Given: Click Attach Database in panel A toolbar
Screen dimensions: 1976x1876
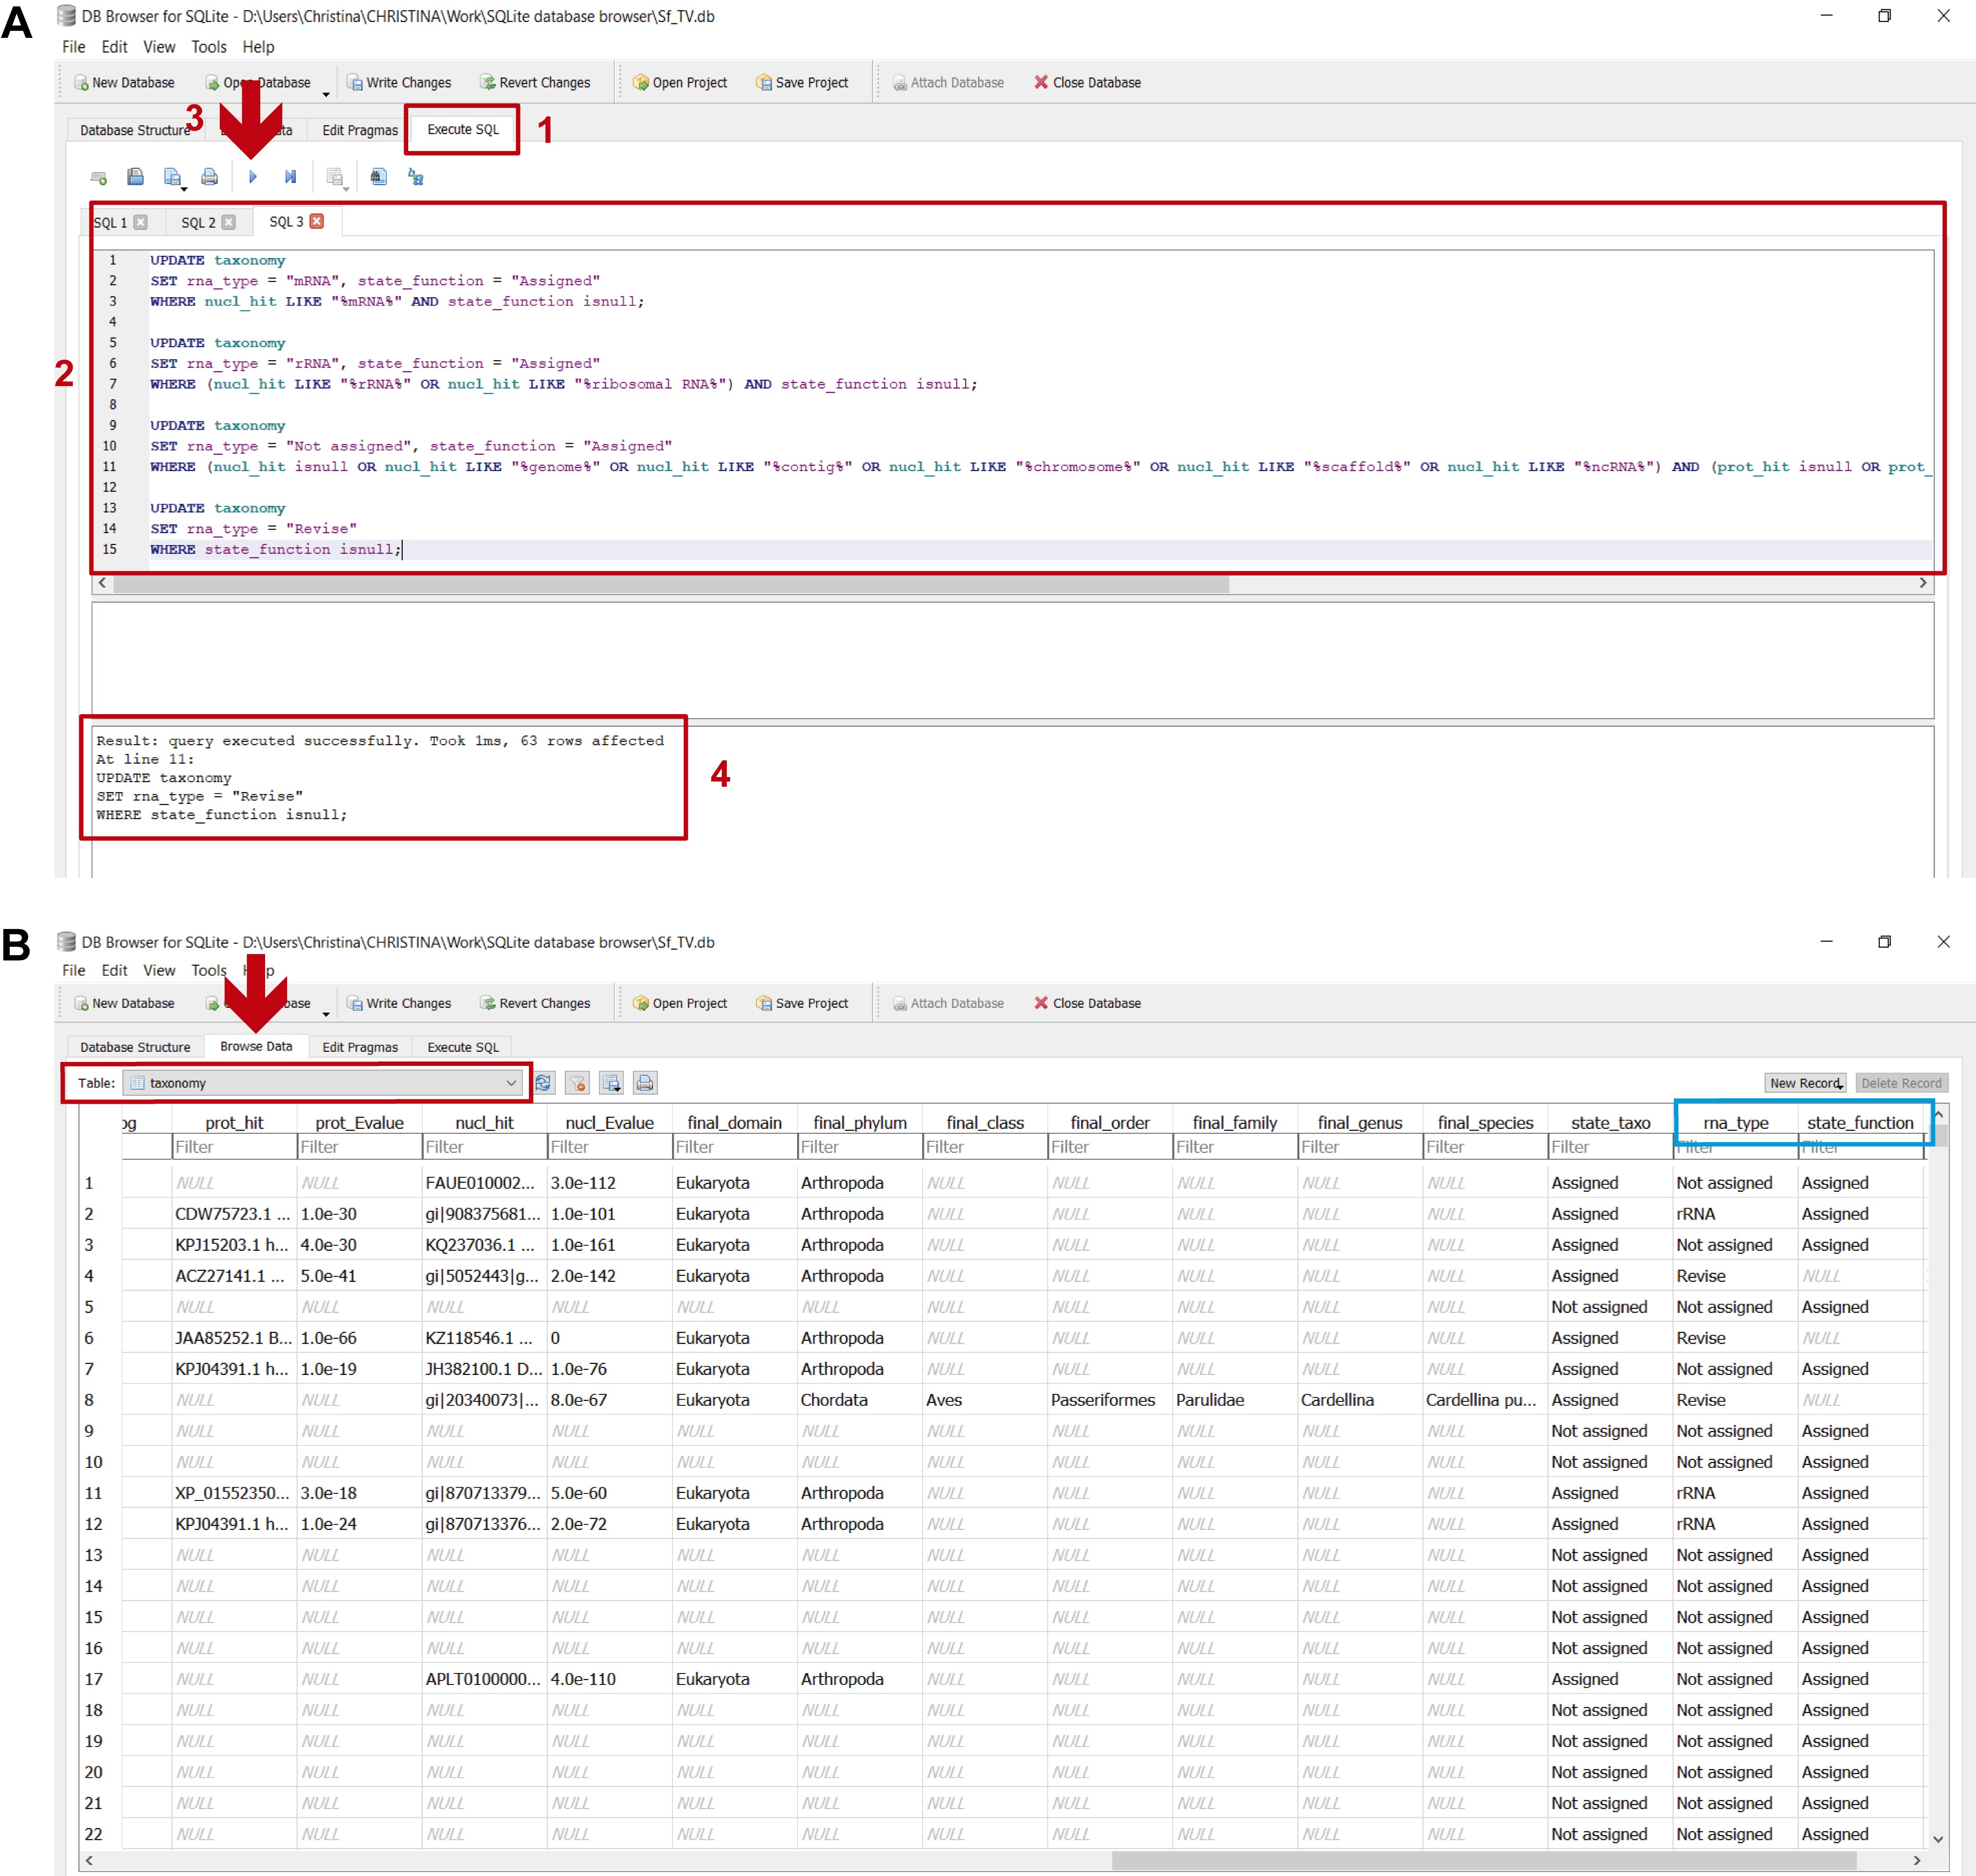Looking at the screenshot, I should coord(948,83).
